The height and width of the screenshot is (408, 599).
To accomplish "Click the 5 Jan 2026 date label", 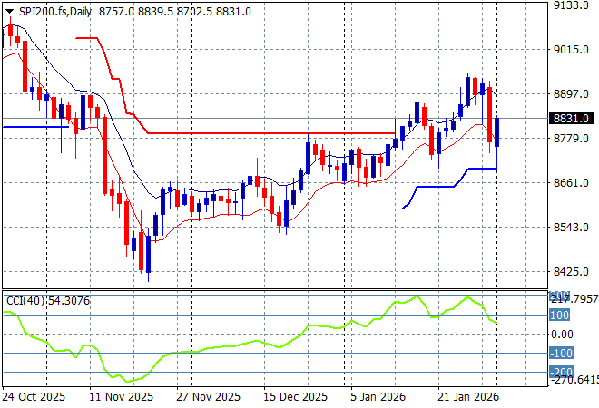I will (x=378, y=397).
